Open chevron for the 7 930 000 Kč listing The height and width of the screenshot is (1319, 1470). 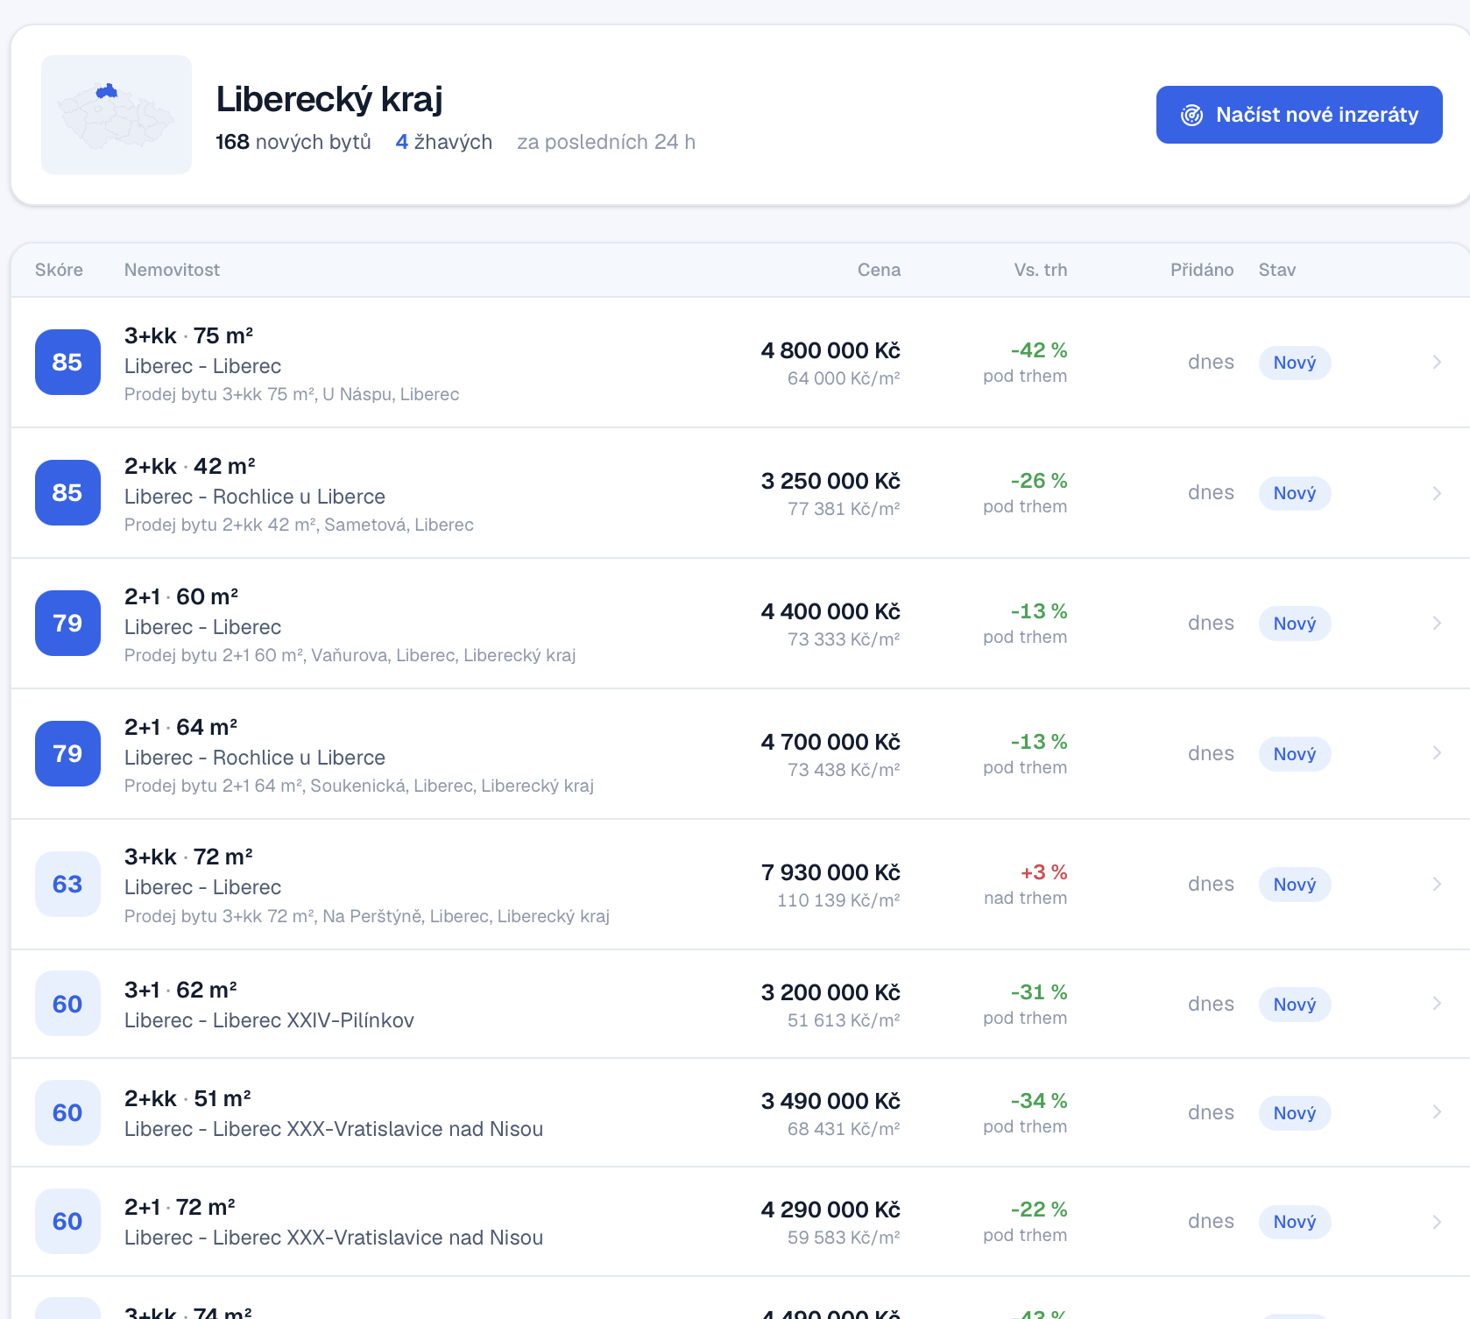(1437, 884)
